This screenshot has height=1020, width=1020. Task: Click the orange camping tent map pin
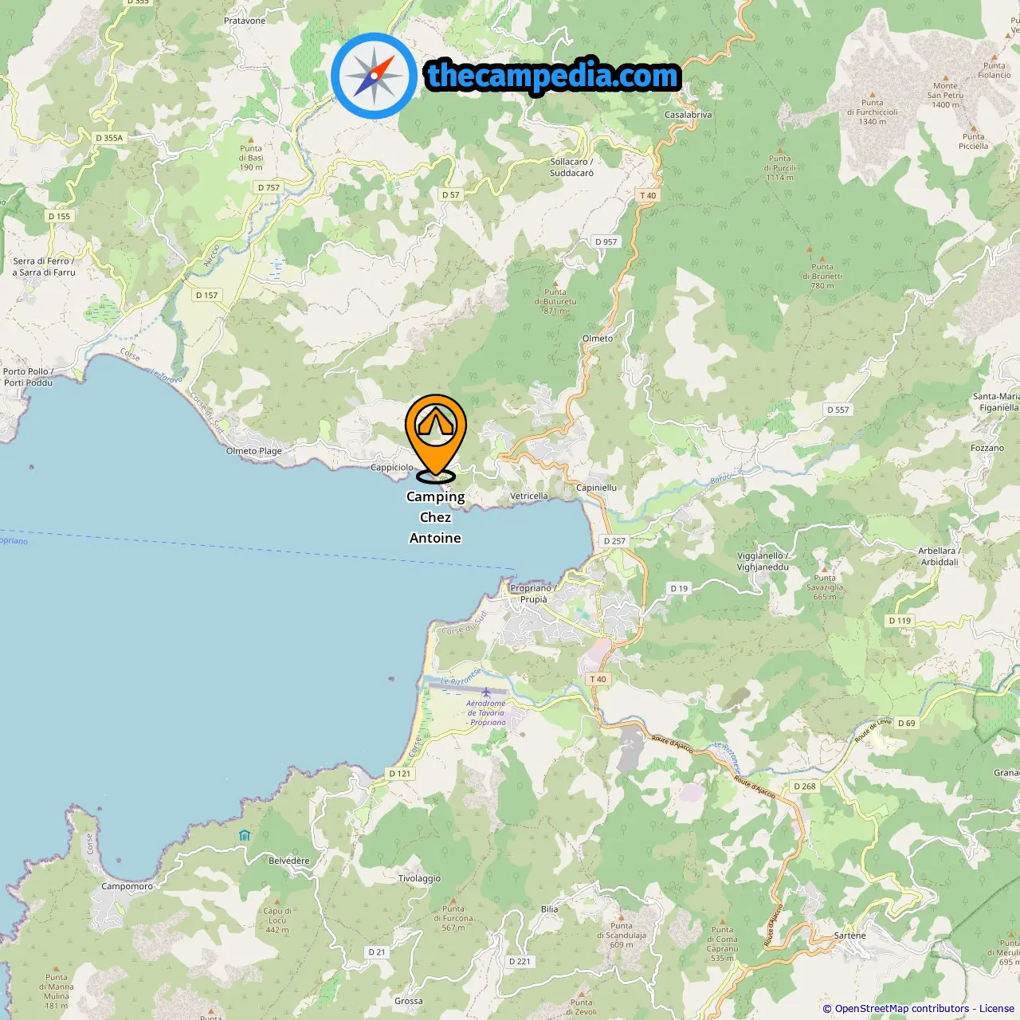point(435,438)
